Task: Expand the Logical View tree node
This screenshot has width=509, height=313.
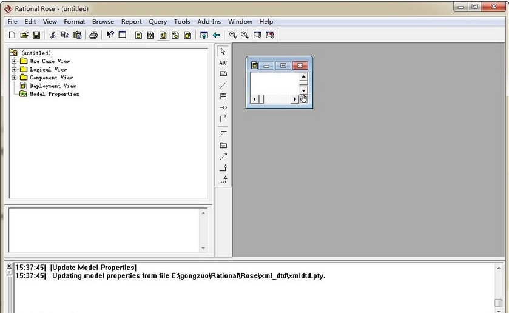Action: pyautogui.click(x=14, y=70)
